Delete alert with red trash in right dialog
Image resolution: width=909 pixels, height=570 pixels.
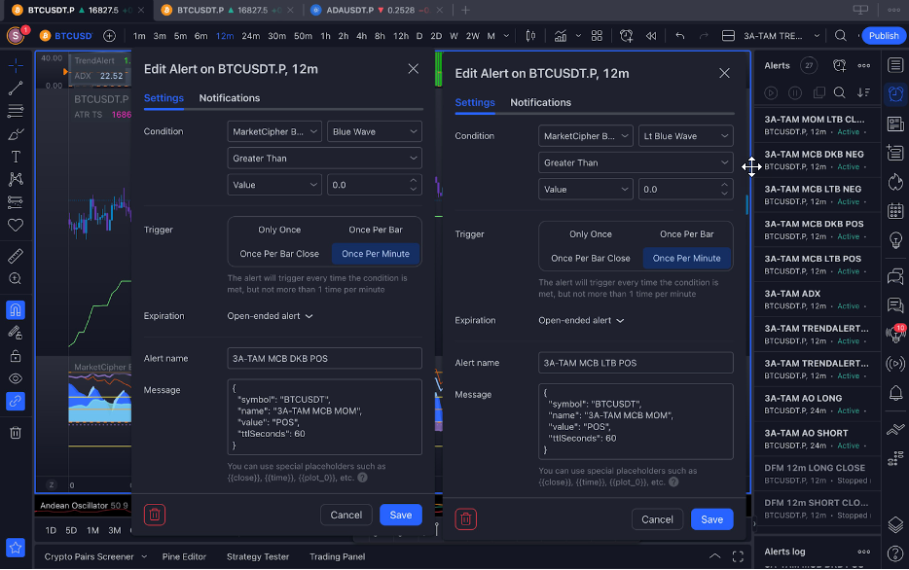pos(465,519)
